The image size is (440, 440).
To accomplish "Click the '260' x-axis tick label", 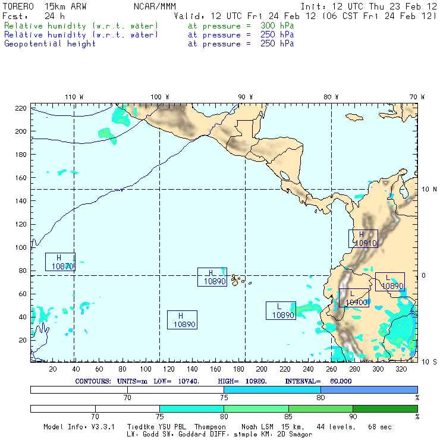I will pyautogui.click(x=331, y=369).
